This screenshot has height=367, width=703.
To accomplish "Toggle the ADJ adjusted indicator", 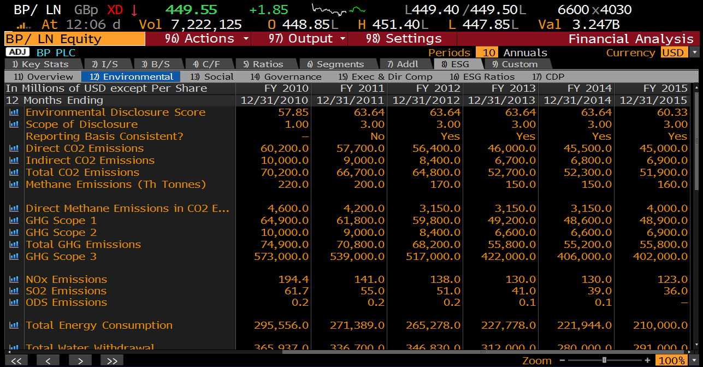I will [x=18, y=52].
